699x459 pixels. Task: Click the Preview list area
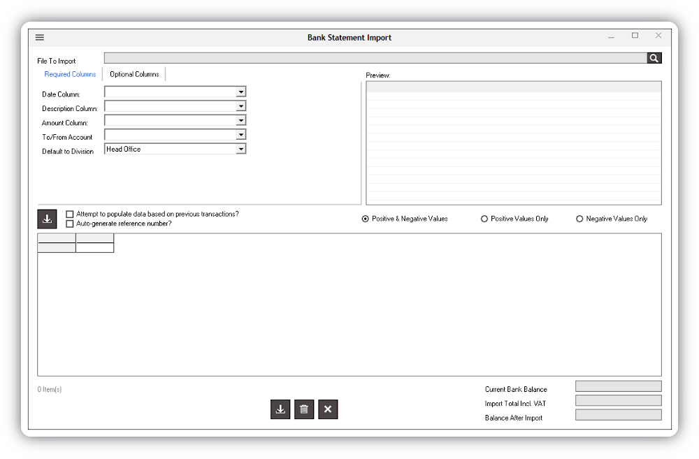(x=514, y=143)
